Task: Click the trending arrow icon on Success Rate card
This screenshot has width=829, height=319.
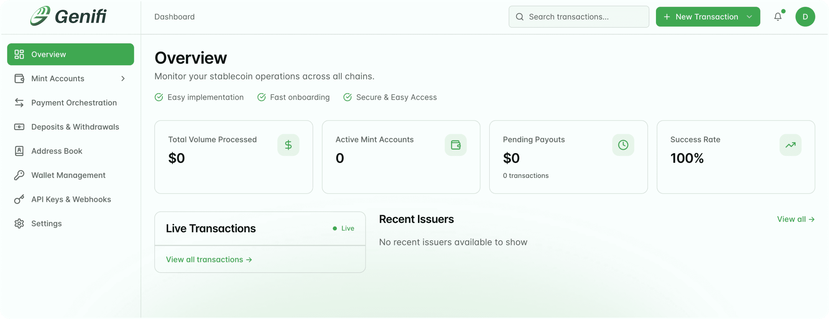Action: pyautogui.click(x=791, y=145)
